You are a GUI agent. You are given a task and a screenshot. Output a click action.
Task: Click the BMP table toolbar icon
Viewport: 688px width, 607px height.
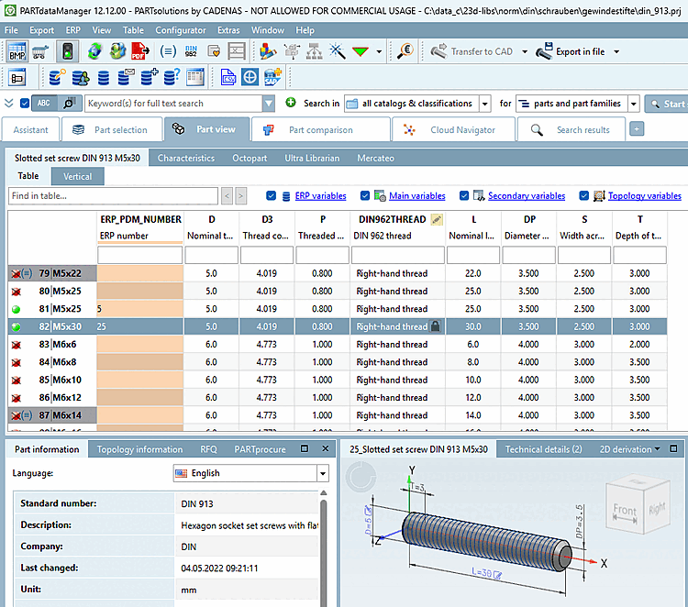pos(17,51)
